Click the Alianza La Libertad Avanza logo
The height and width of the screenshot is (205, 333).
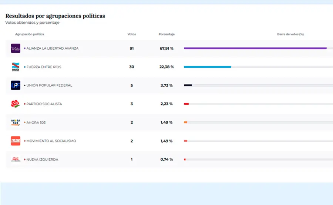(16, 48)
